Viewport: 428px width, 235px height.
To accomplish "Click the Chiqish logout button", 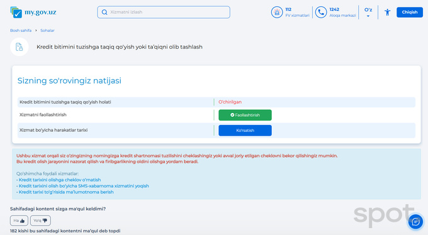I will [410, 13].
